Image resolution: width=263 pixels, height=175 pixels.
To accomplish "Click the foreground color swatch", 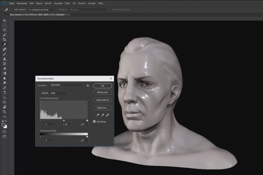I will [x=4, y=124].
